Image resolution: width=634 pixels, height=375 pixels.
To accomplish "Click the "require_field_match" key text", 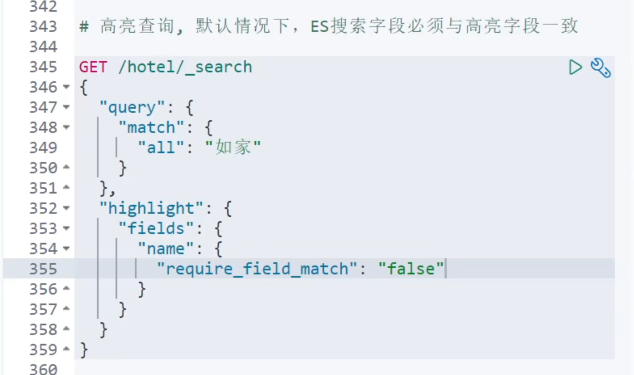I will pos(257,269).
